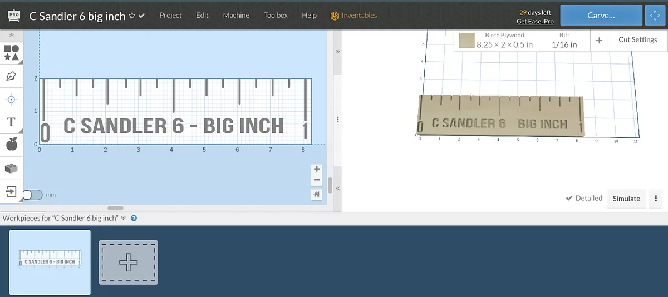
Task: Open the preview more options menu
Action: click(x=656, y=199)
